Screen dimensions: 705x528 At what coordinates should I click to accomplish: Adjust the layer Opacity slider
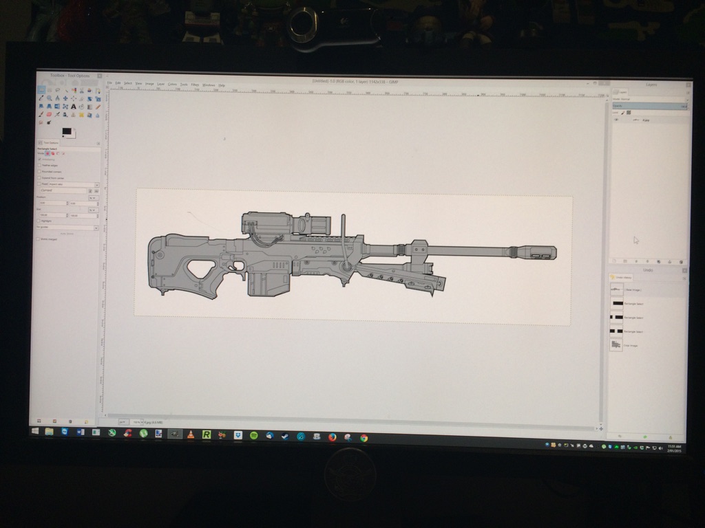click(650, 106)
